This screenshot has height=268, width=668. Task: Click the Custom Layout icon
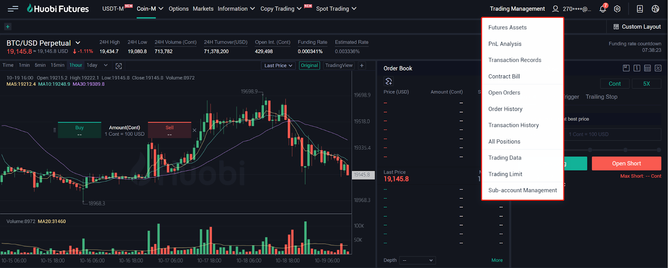click(616, 27)
